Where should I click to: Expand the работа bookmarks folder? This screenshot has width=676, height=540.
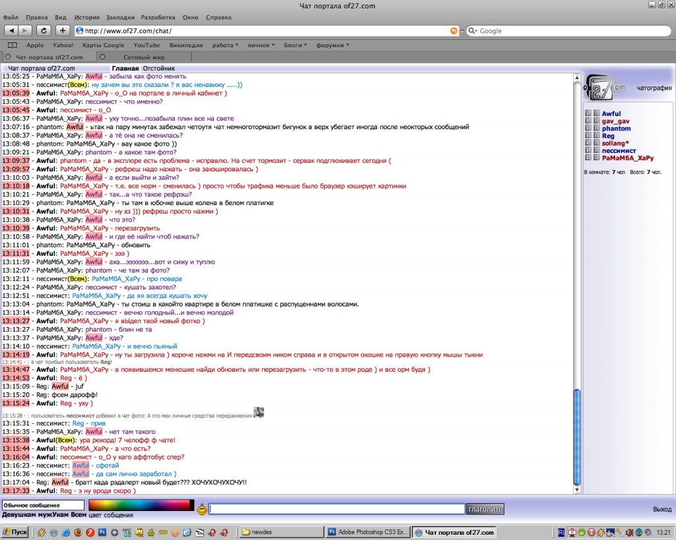(226, 45)
